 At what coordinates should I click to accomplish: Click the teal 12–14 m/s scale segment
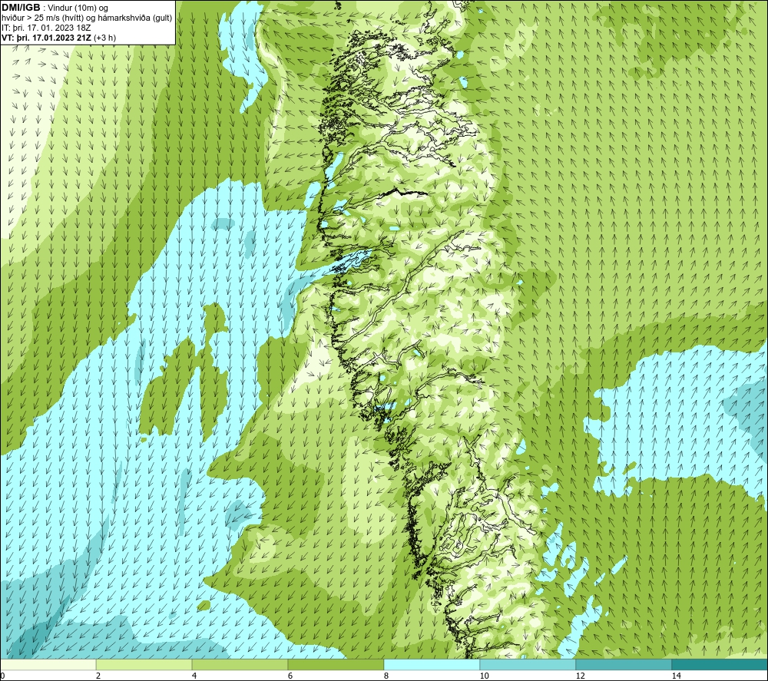[x=624, y=664]
